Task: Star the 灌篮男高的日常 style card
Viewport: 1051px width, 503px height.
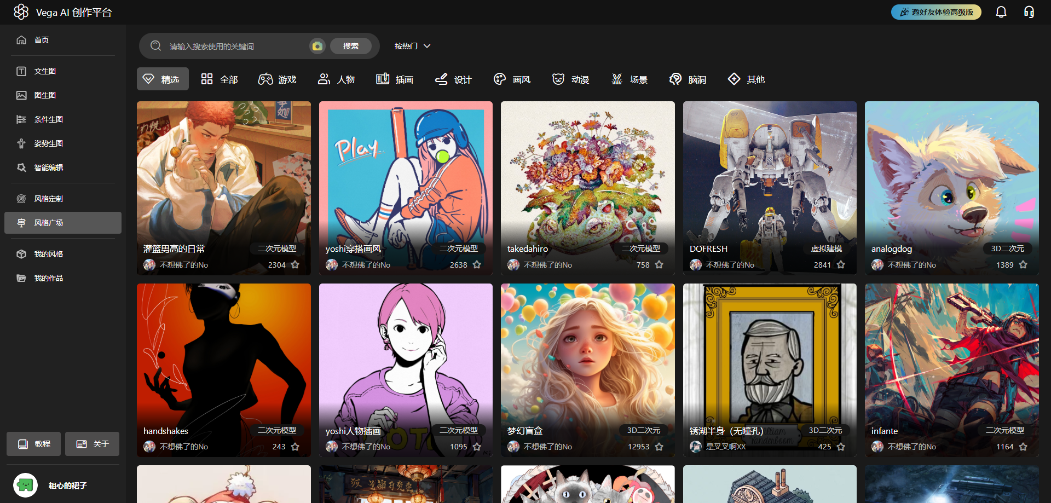Action: [x=295, y=265]
